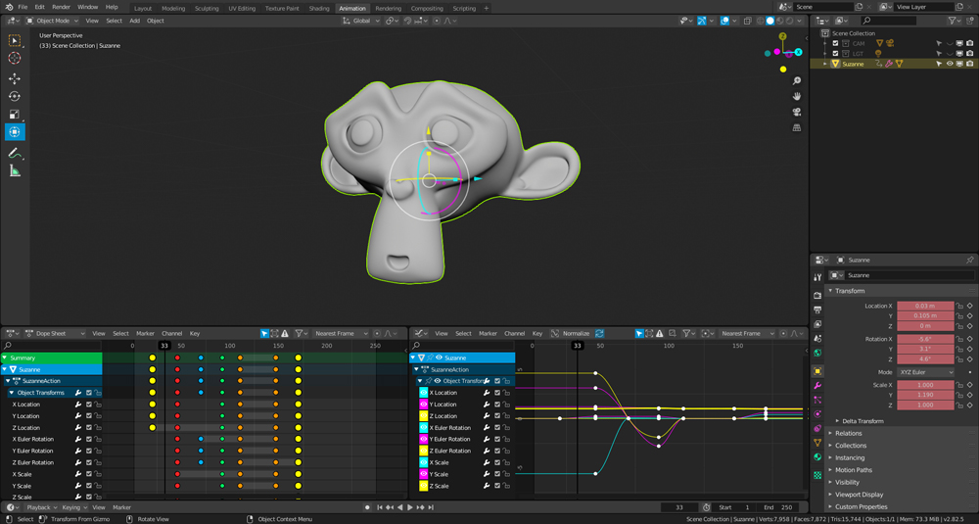
Task: Click Channel menu in Graph Editor header
Action: [x=515, y=334]
